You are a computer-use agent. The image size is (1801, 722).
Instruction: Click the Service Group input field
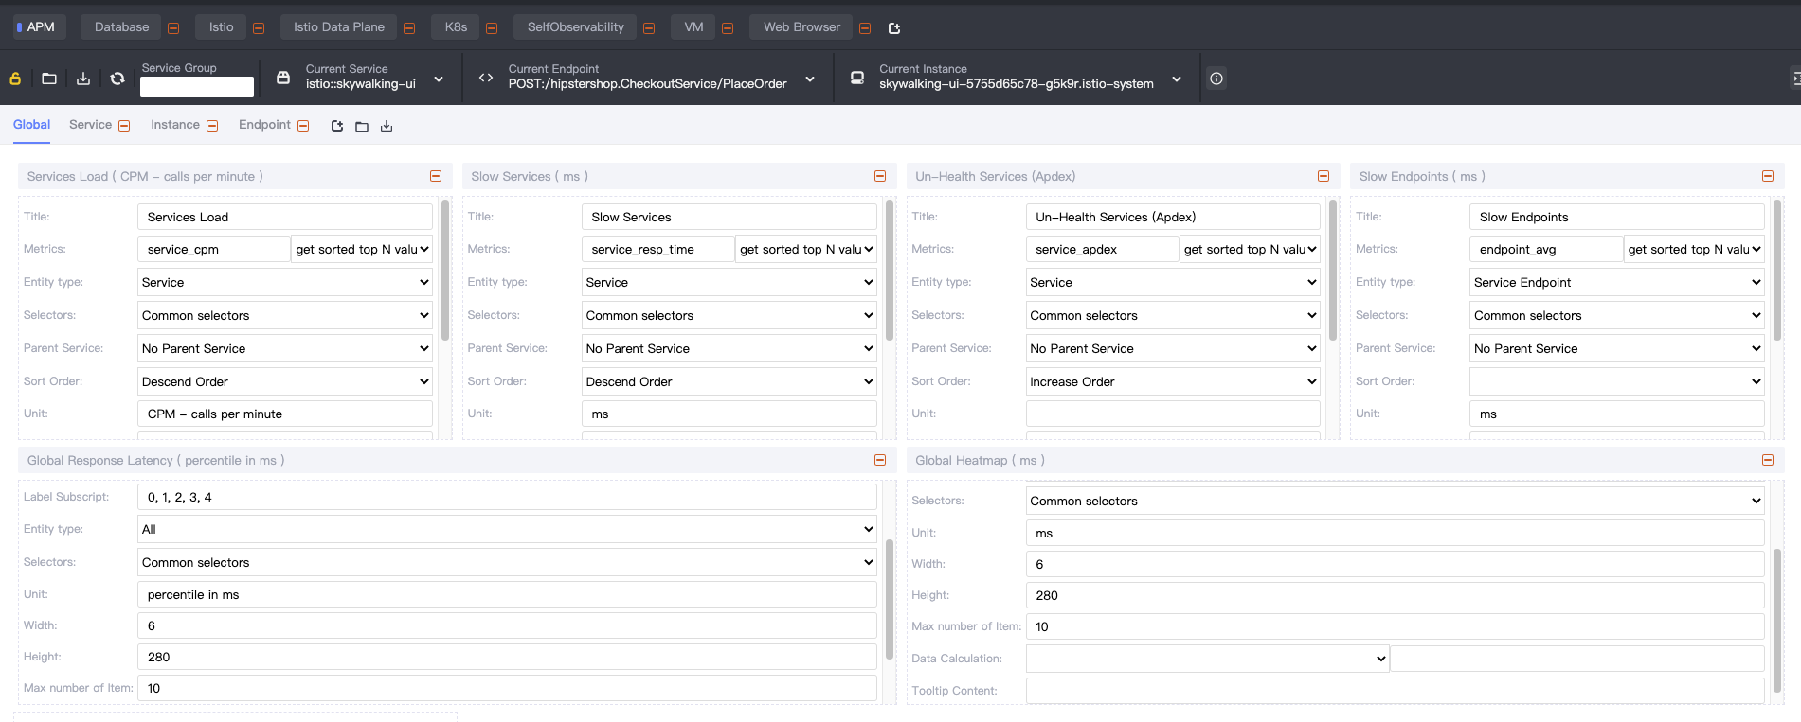coord(197,87)
